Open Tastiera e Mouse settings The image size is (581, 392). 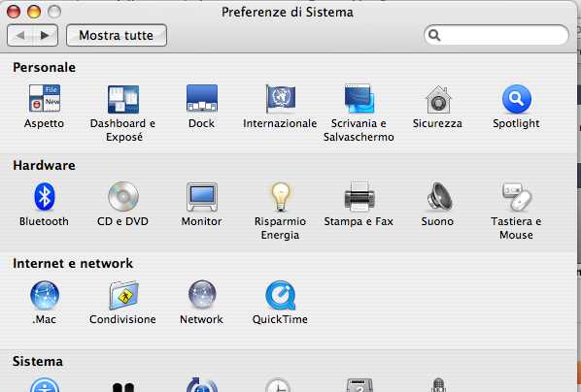[517, 197]
